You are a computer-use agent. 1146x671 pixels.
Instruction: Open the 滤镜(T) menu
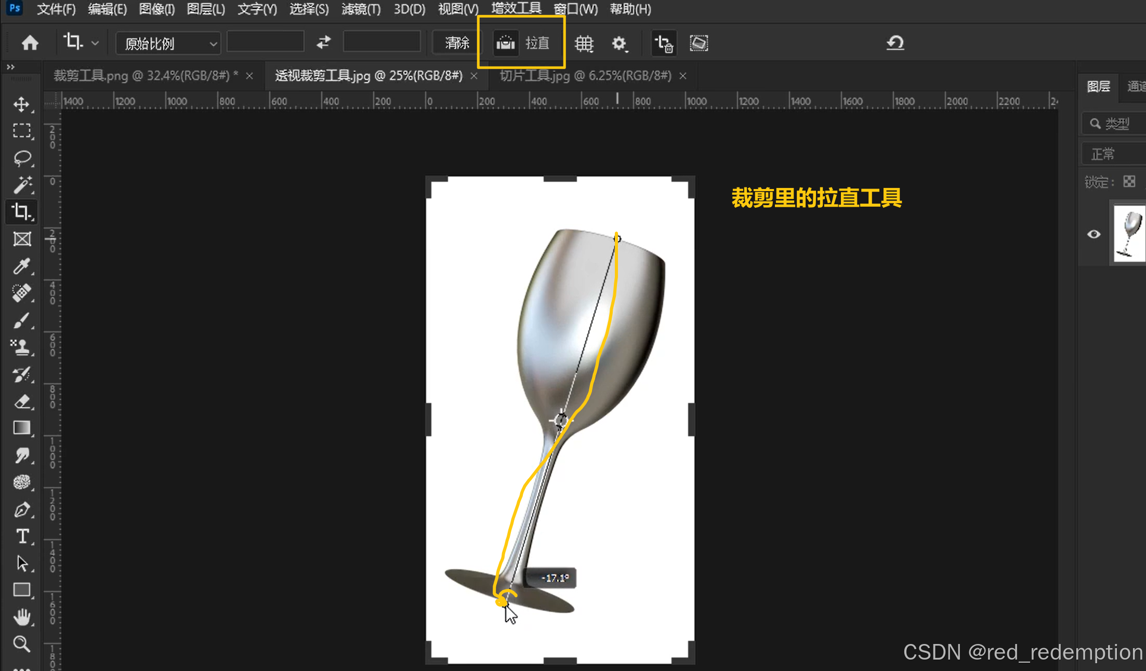coord(361,9)
